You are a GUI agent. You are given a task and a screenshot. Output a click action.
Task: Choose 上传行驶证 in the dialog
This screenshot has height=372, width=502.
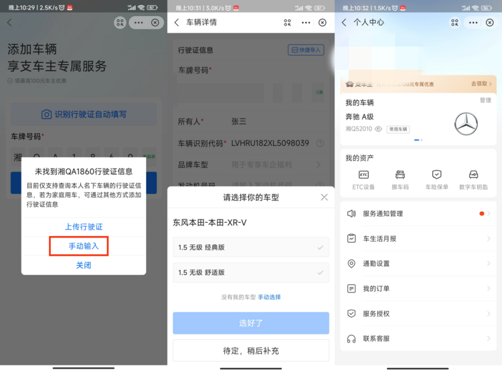point(84,227)
